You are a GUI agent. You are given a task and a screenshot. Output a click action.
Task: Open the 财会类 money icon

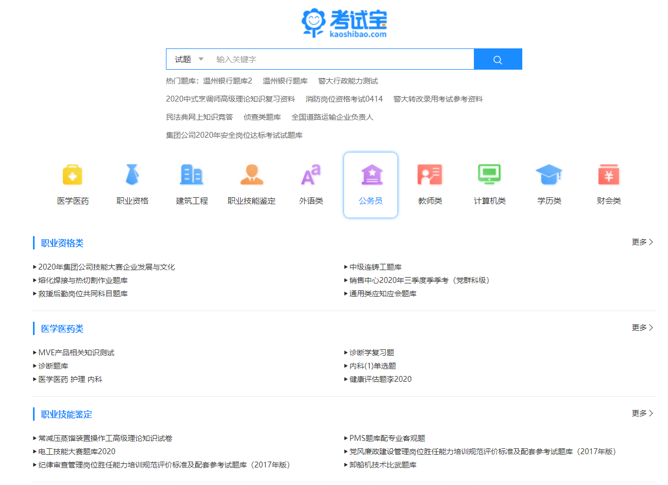click(608, 174)
